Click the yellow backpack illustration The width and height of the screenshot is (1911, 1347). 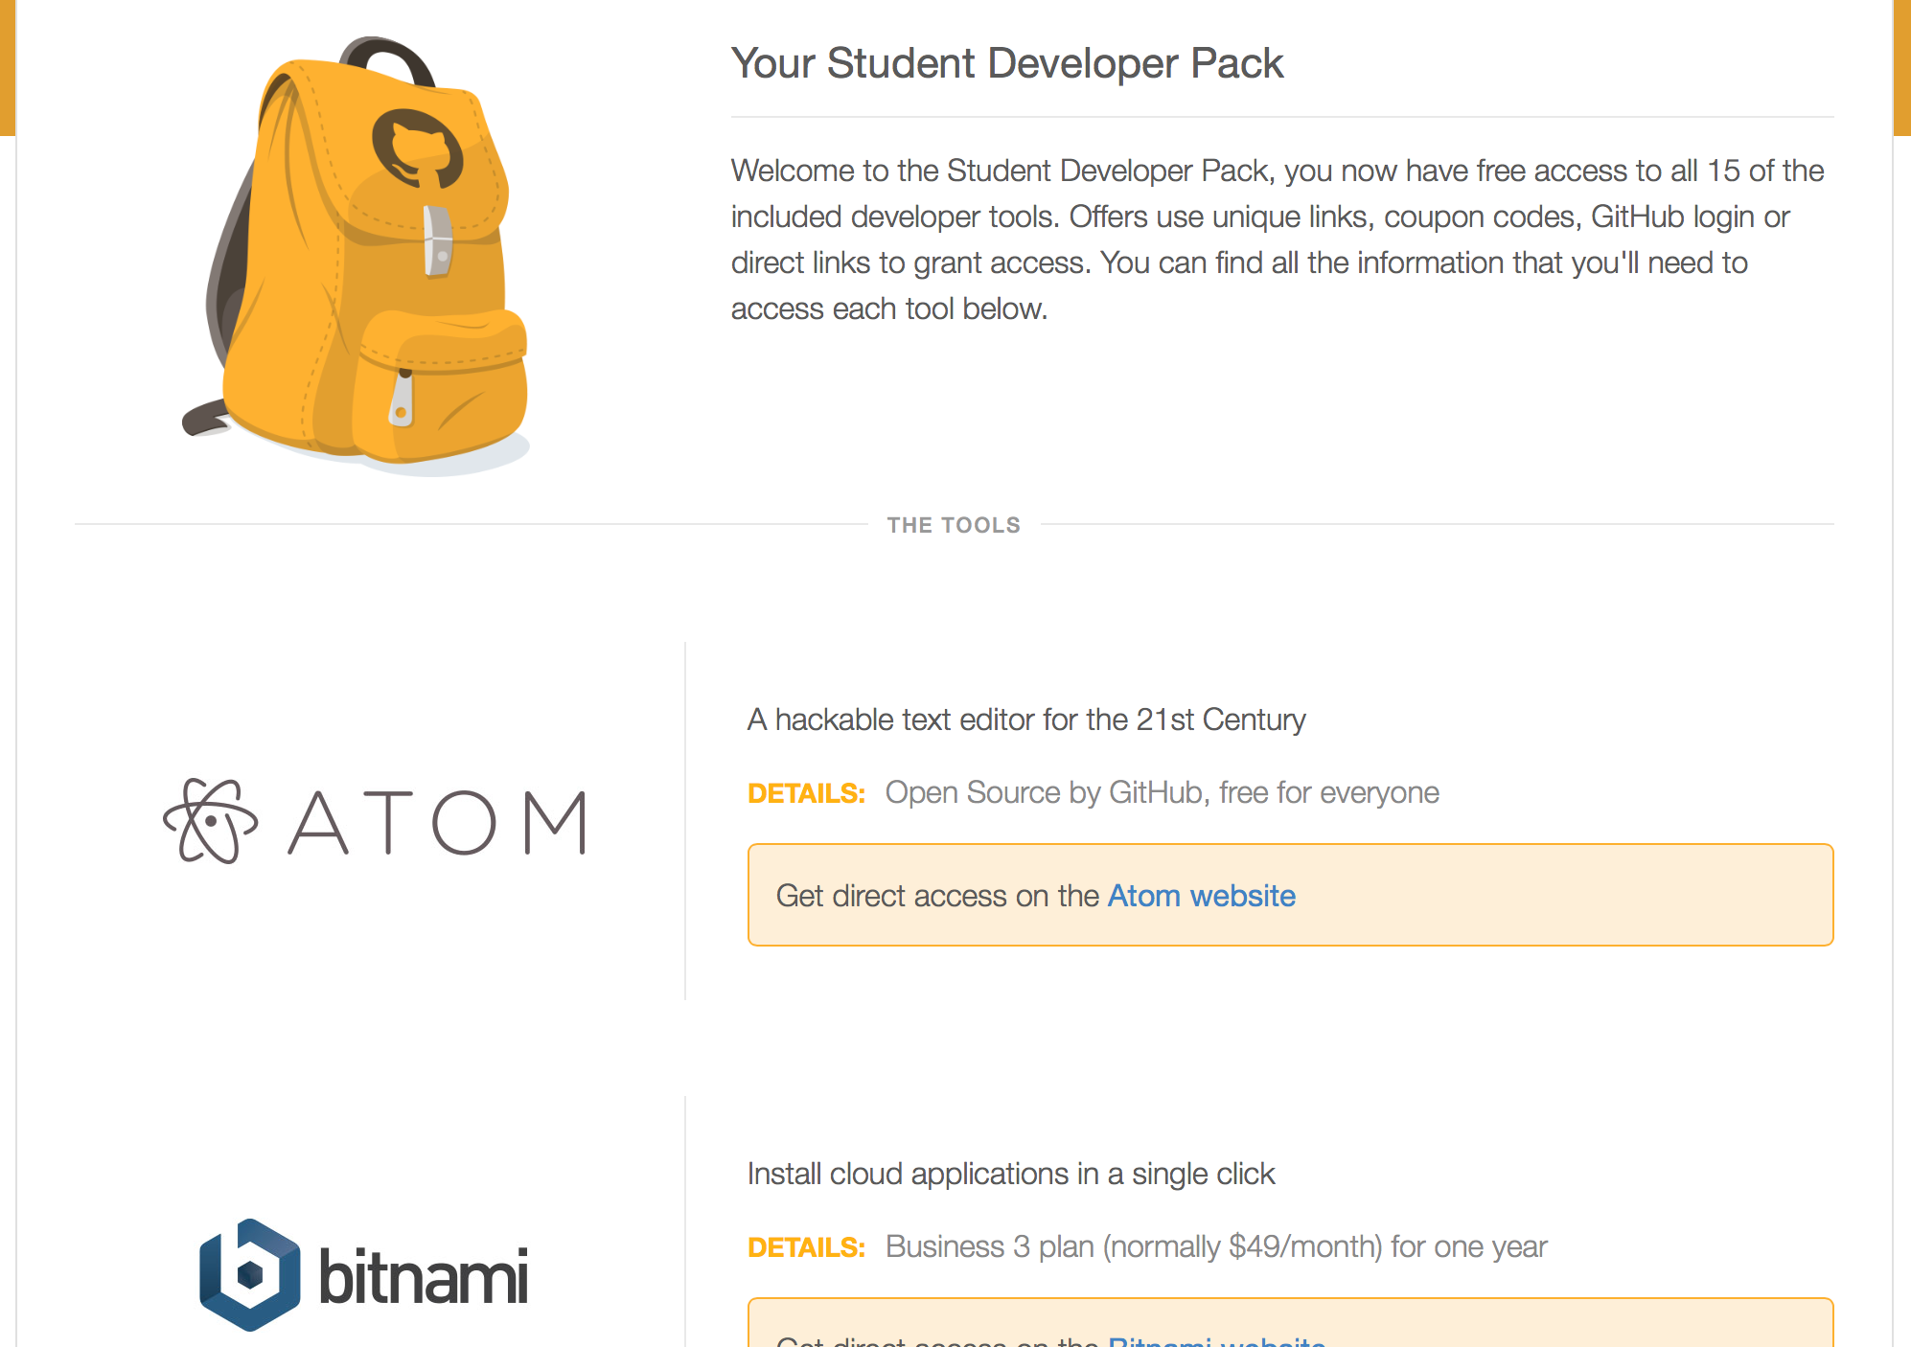pos(357,255)
